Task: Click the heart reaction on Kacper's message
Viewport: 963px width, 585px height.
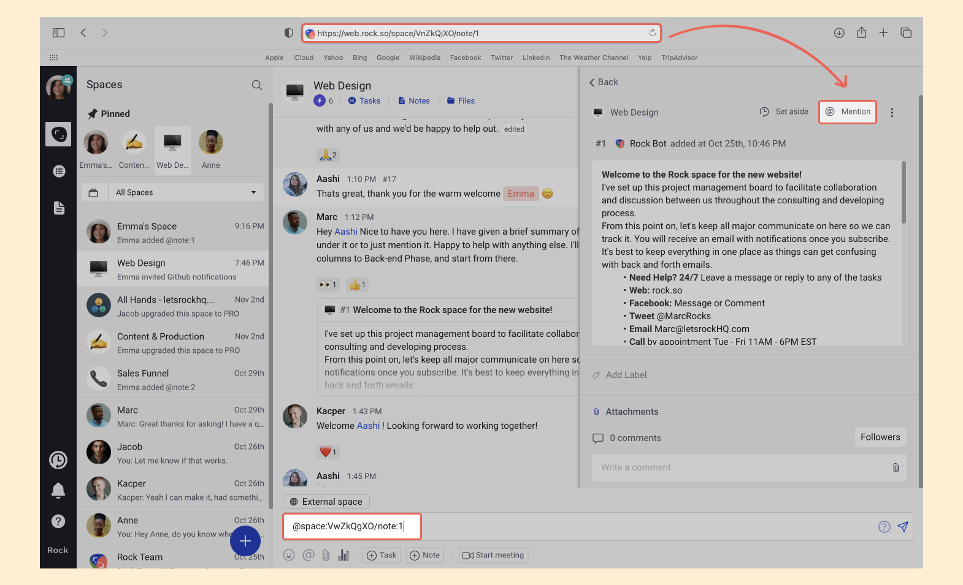Action: [x=328, y=452]
